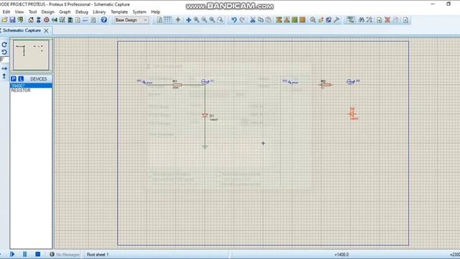Viewport: 460px width, 259px height.
Task: Undo the last change
Action: [234, 20]
